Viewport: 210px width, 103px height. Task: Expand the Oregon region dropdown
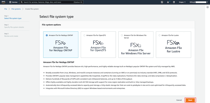pyautogui.click(x=182, y=2)
